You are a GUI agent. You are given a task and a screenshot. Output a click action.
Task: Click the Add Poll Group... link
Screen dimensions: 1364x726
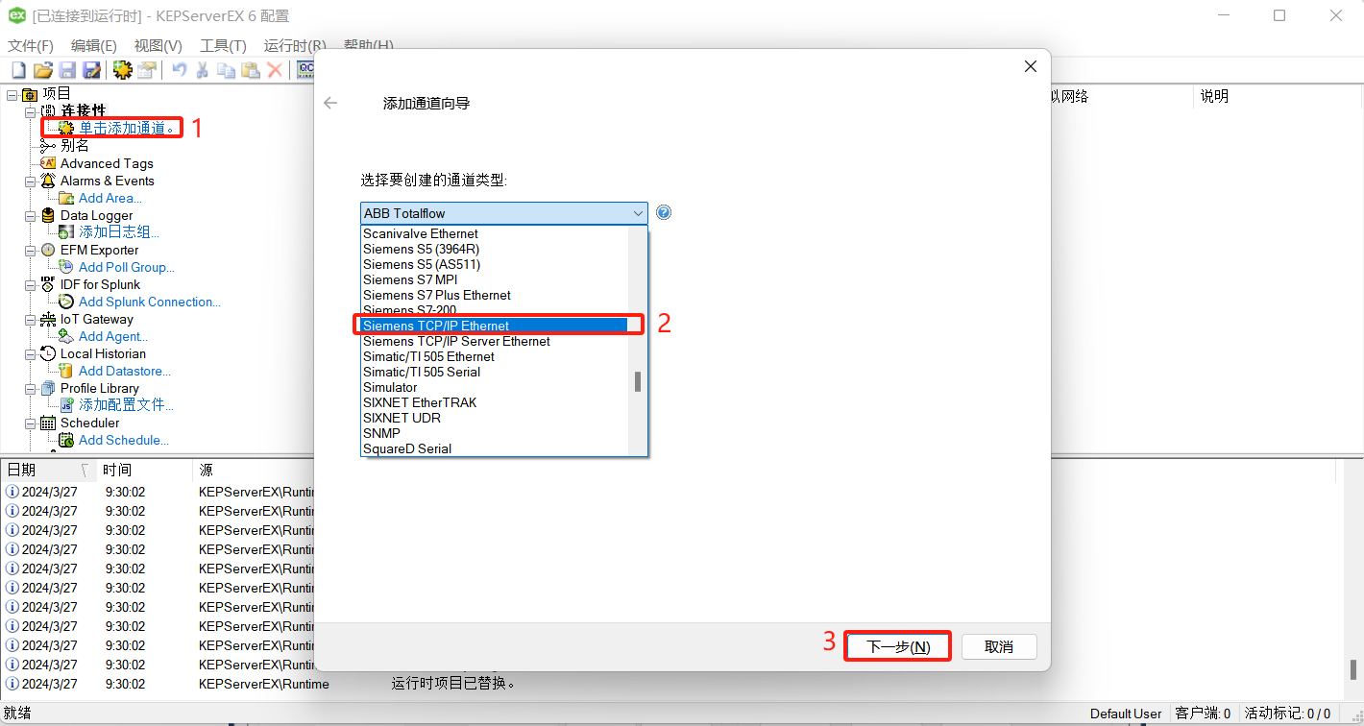[x=126, y=267]
